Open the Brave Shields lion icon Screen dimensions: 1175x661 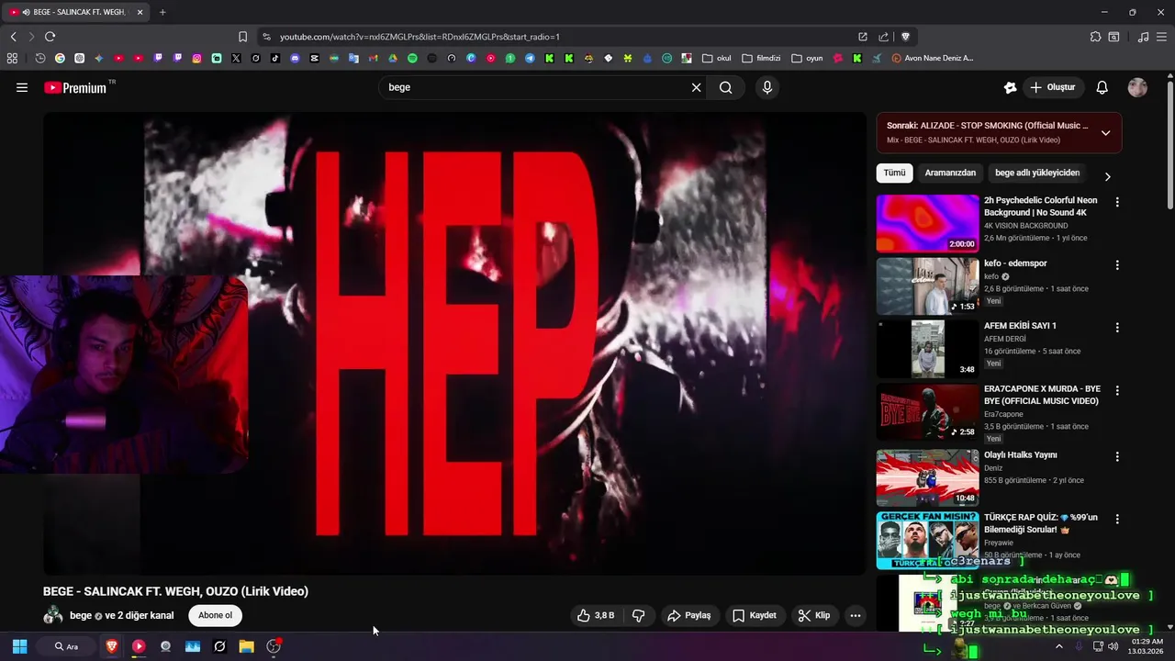click(x=905, y=37)
